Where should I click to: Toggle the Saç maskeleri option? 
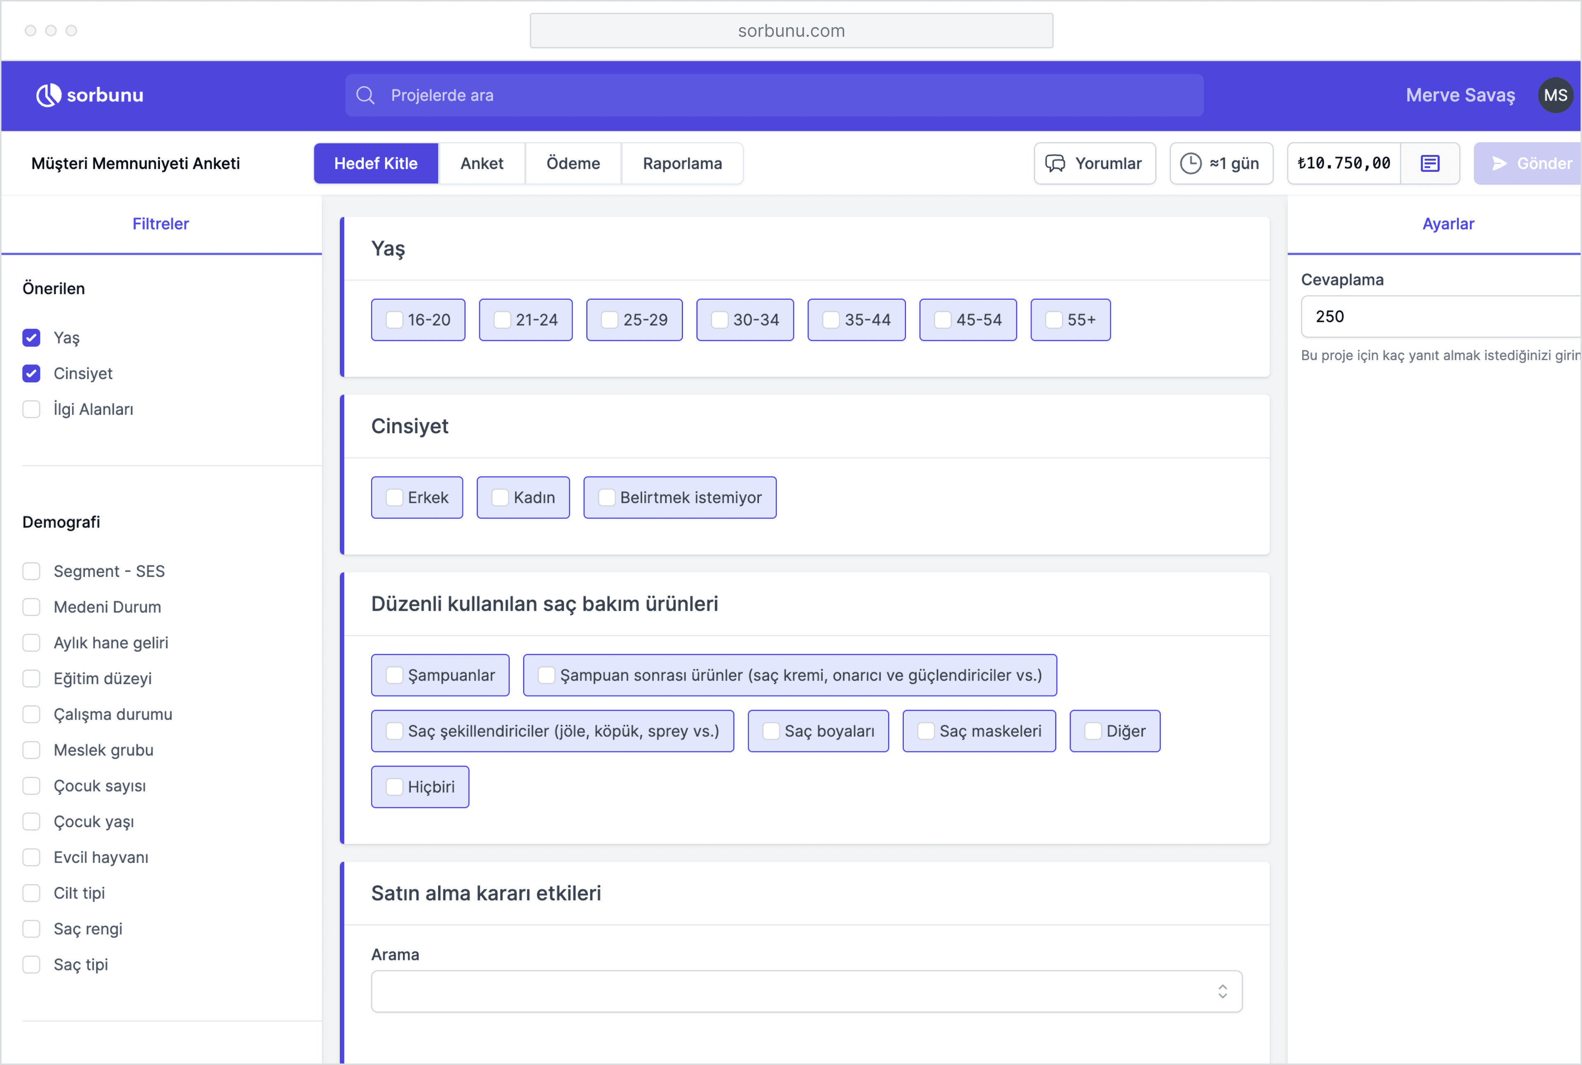point(925,731)
